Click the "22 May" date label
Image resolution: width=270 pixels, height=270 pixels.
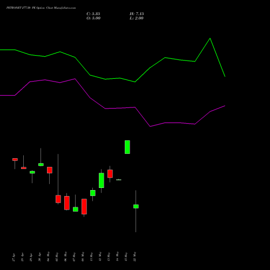tap(135, 256)
